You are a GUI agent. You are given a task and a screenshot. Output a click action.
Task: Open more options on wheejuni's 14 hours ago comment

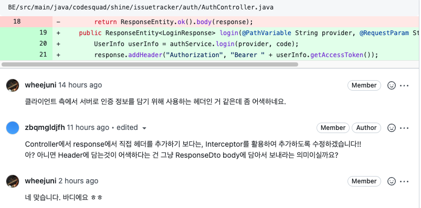[404, 85]
